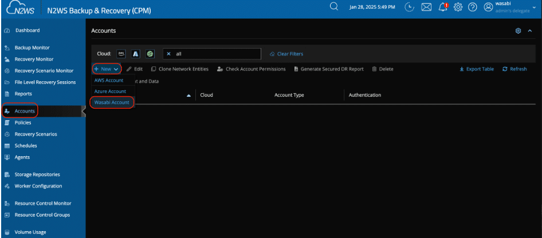Open Accounts panel gear settings
The image size is (542, 238).
pyautogui.click(x=518, y=31)
